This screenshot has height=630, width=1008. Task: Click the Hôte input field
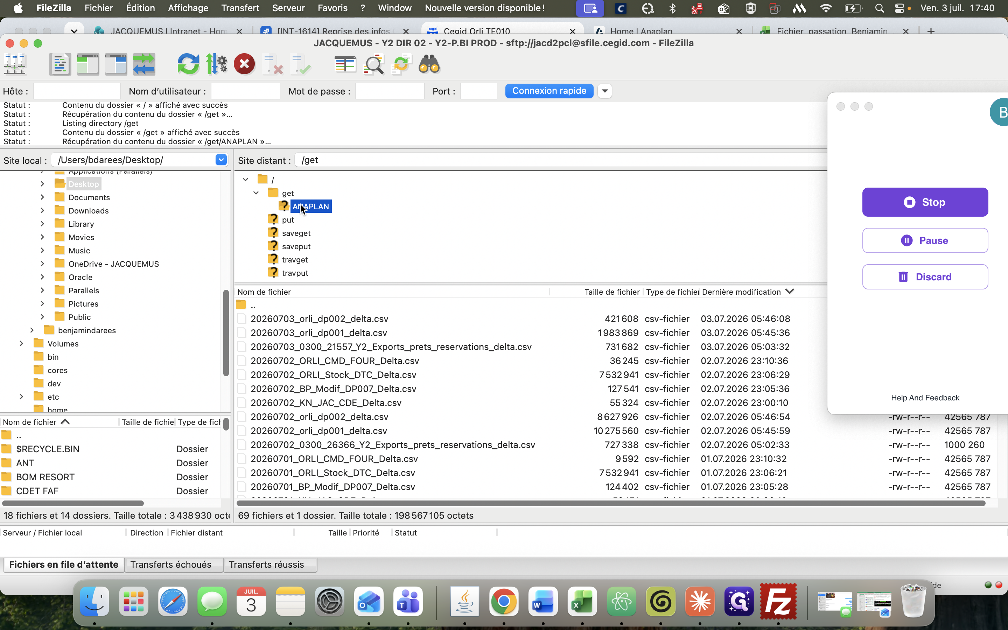click(77, 91)
